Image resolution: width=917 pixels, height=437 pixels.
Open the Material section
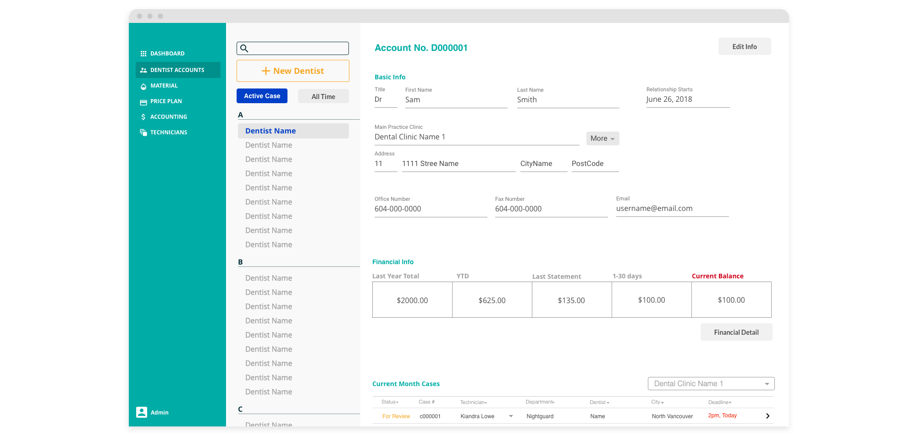tap(164, 85)
